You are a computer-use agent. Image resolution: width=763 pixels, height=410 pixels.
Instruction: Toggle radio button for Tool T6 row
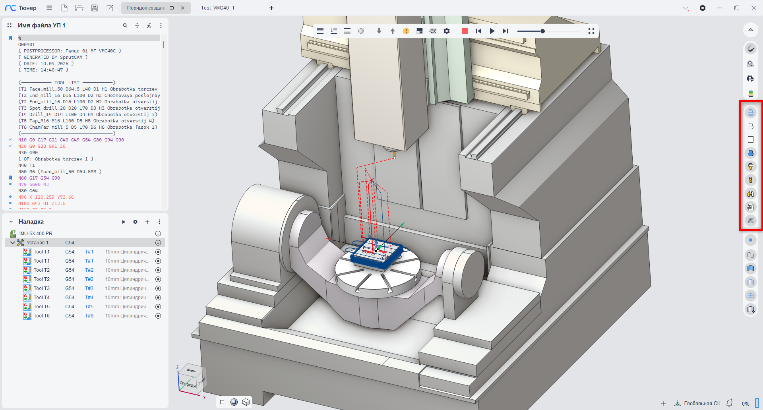pos(158,316)
